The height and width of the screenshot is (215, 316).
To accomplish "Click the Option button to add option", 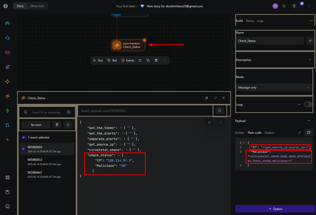I will point(275,209).
